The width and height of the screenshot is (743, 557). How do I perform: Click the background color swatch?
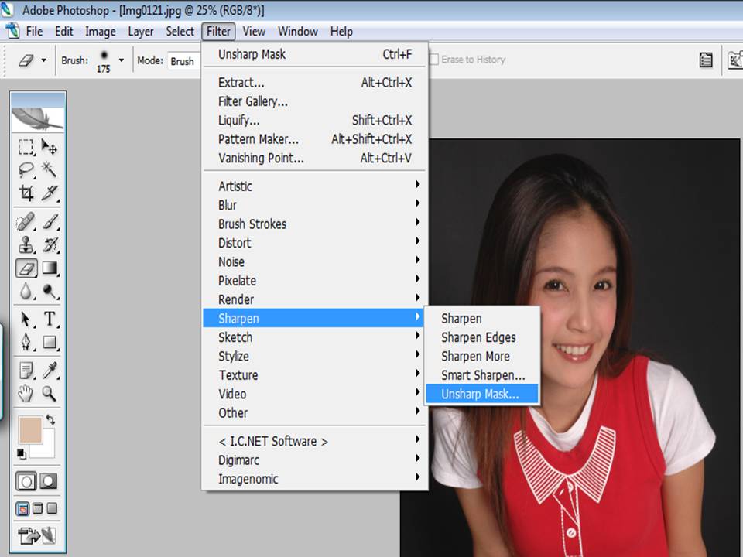pyautogui.click(x=48, y=448)
